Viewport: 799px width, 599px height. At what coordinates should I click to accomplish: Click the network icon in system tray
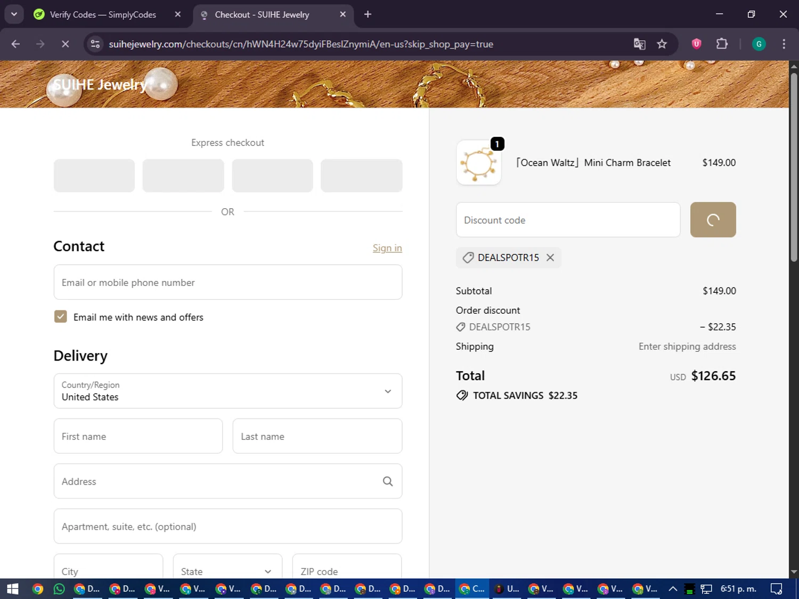tap(706, 589)
